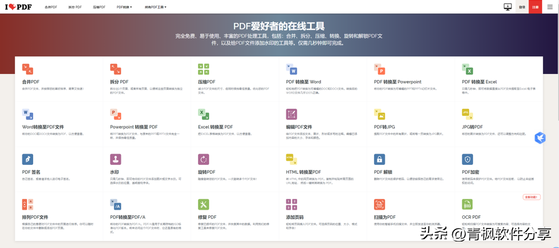
Task: Click the 旋转PDF card title
Action: coord(207,172)
